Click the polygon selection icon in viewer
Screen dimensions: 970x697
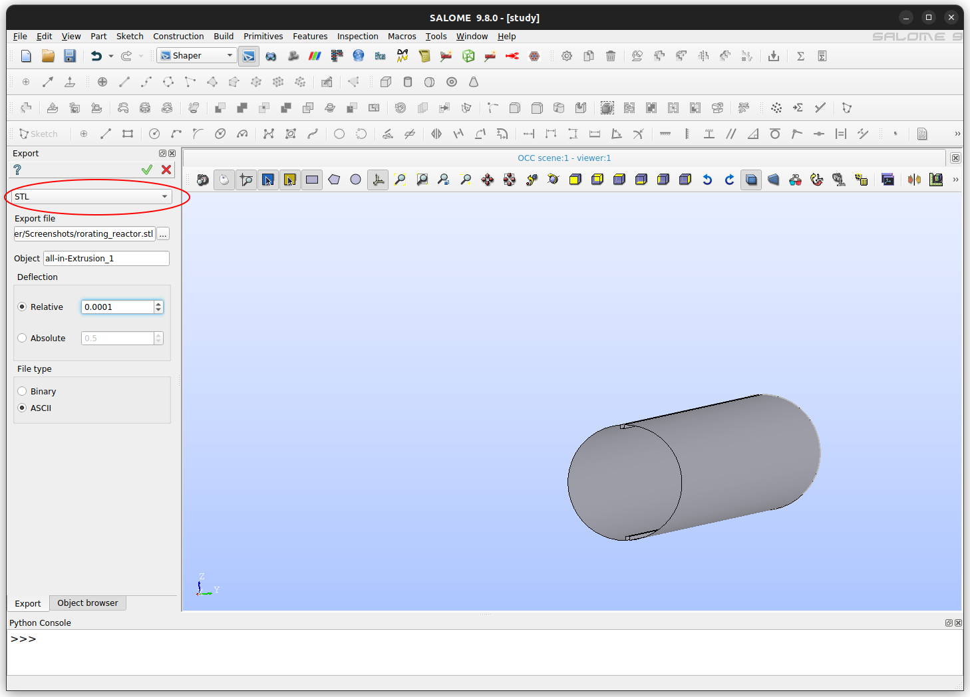click(x=334, y=180)
